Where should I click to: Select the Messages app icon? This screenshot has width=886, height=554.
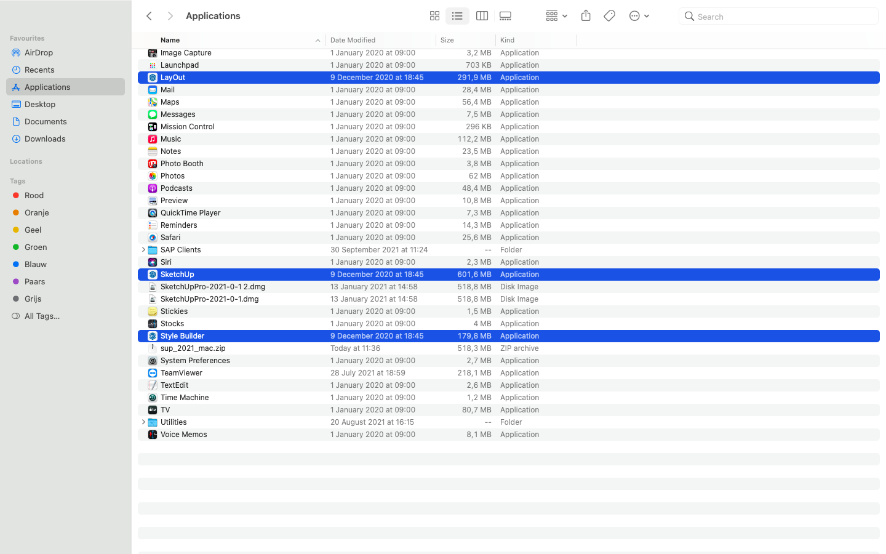pos(153,114)
